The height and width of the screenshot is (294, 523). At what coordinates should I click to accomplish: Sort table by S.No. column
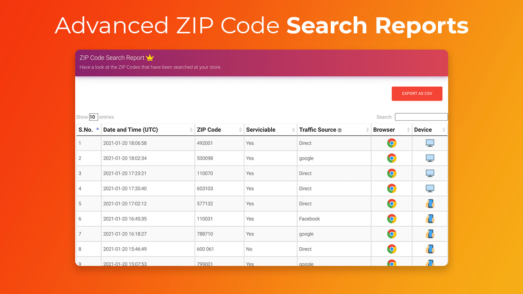[86, 130]
